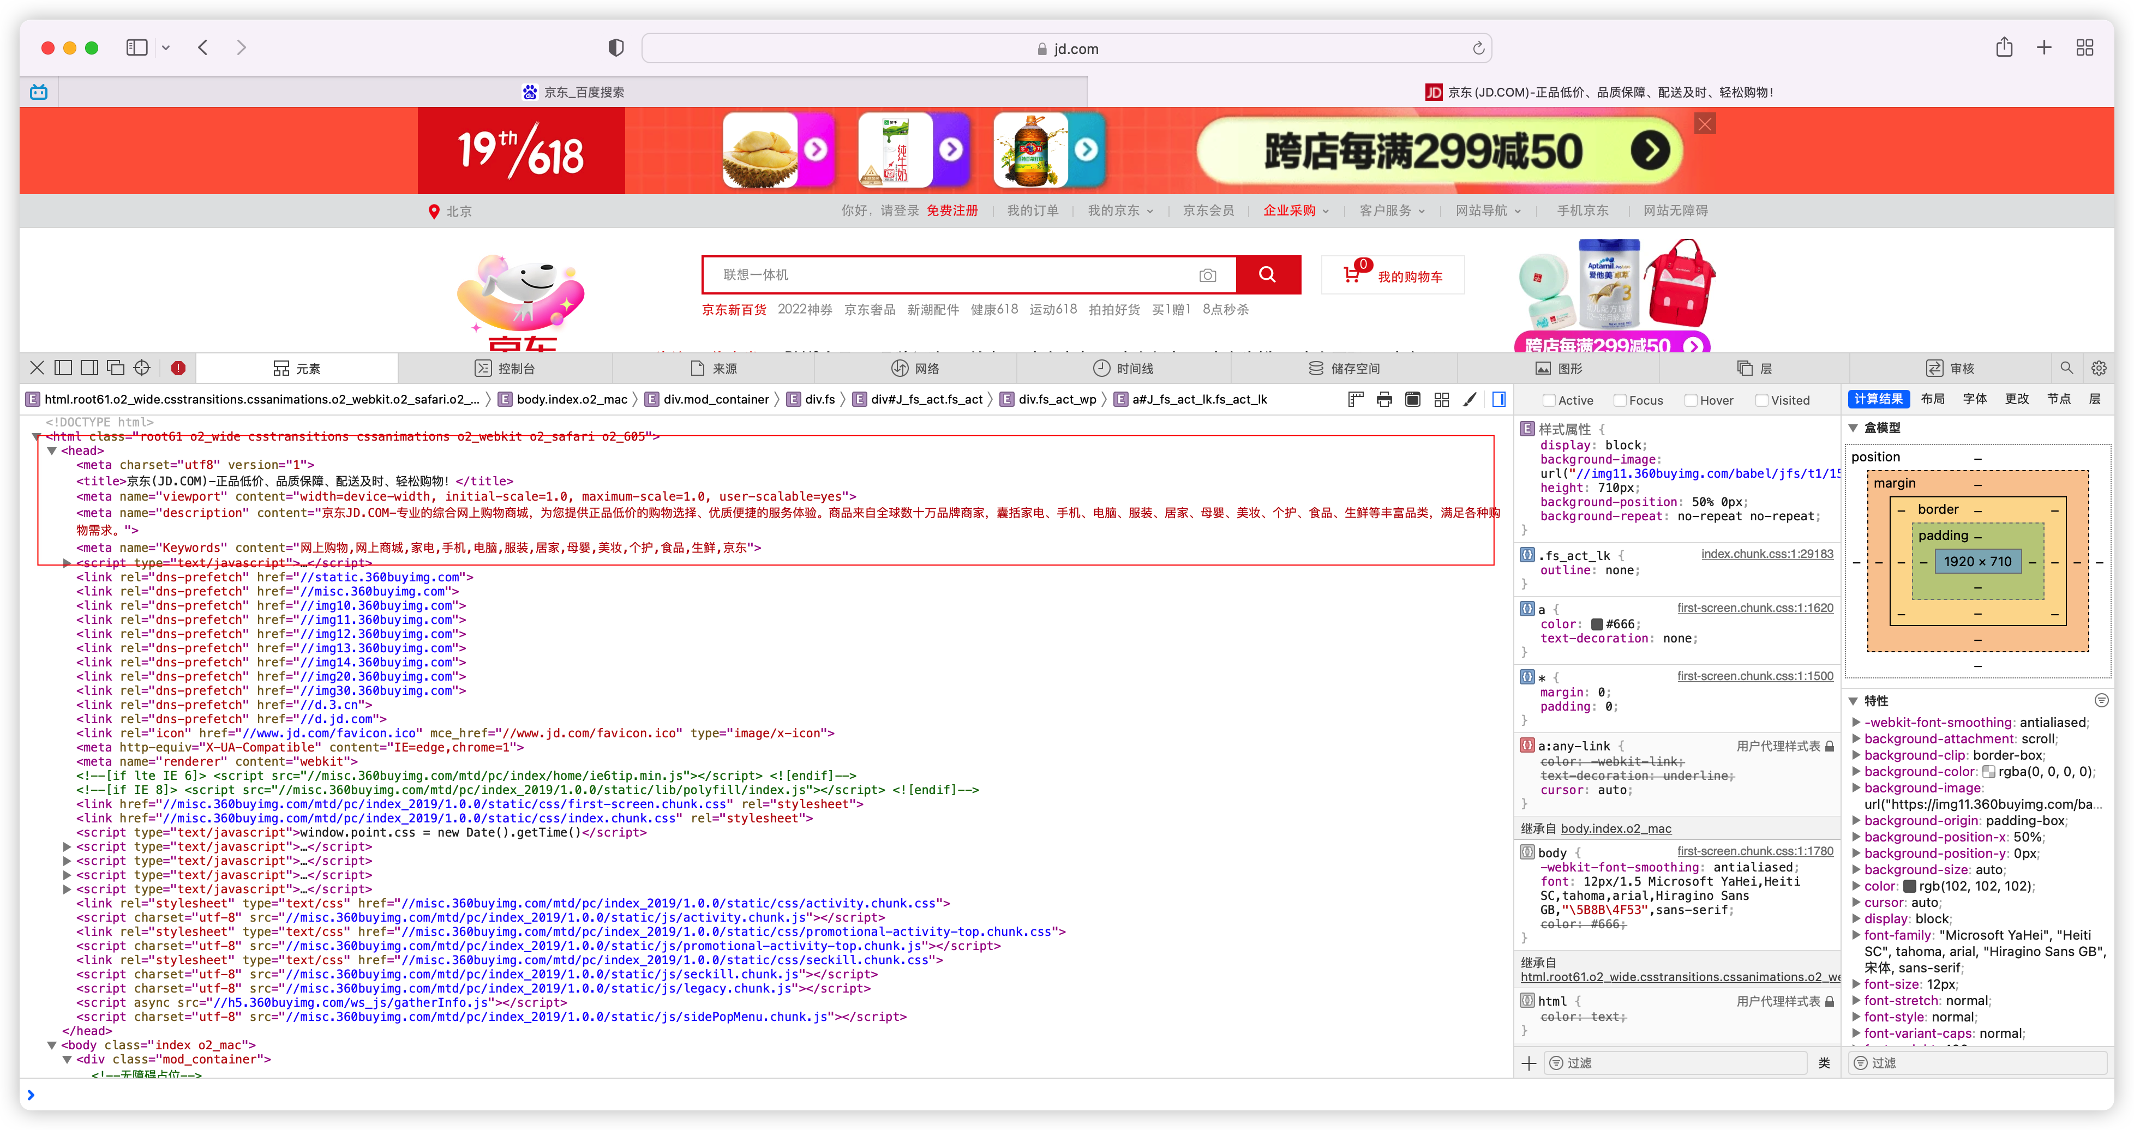The width and height of the screenshot is (2134, 1130).
Task: Switch to the 审核 audit tab
Action: pyautogui.click(x=1950, y=368)
